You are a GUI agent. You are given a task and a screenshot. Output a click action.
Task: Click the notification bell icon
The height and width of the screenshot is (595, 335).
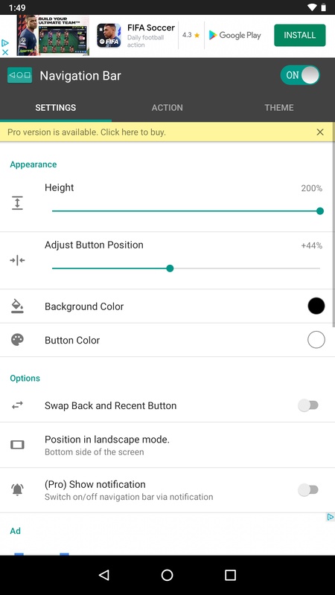pos(17,489)
